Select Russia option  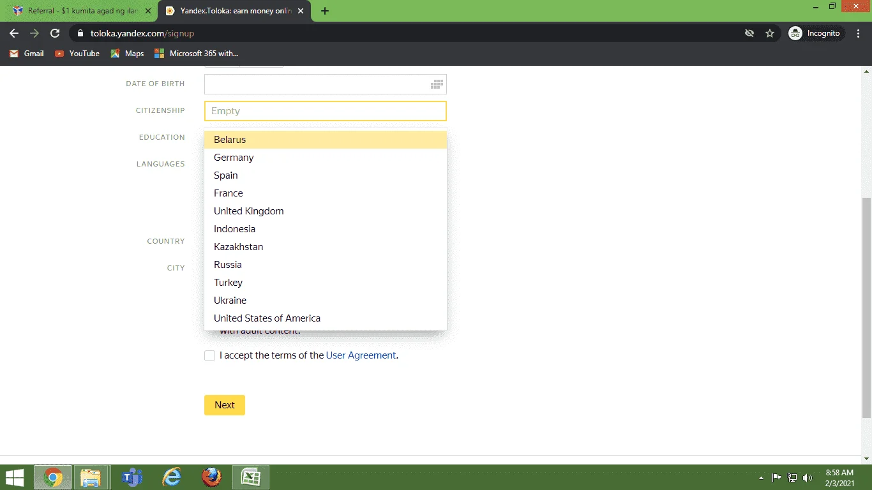(326, 265)
